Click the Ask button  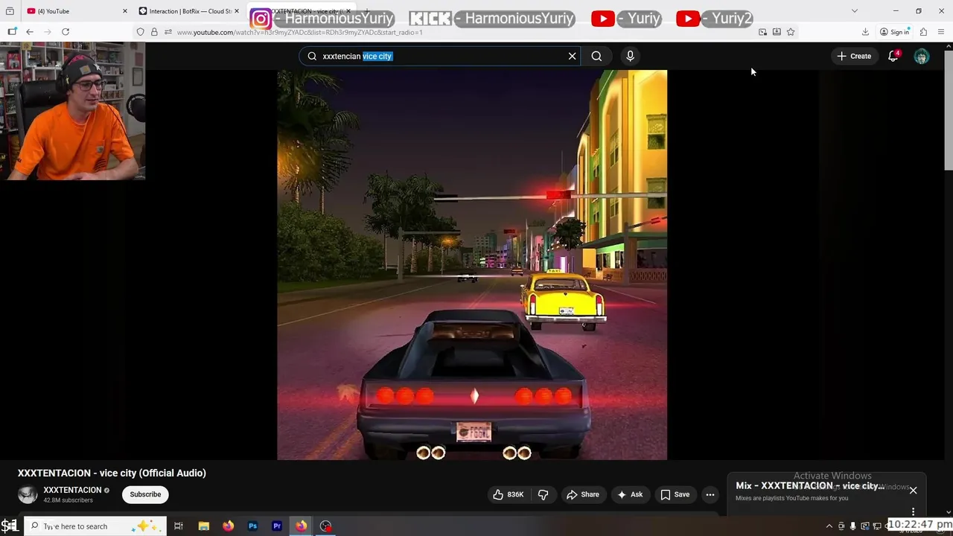629,494
